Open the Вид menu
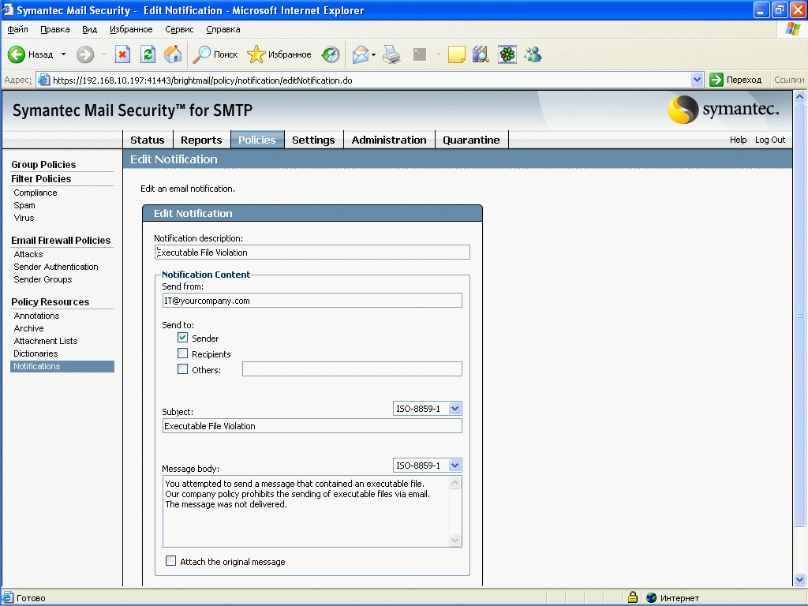The image size is (808, 606). point(90,29)
